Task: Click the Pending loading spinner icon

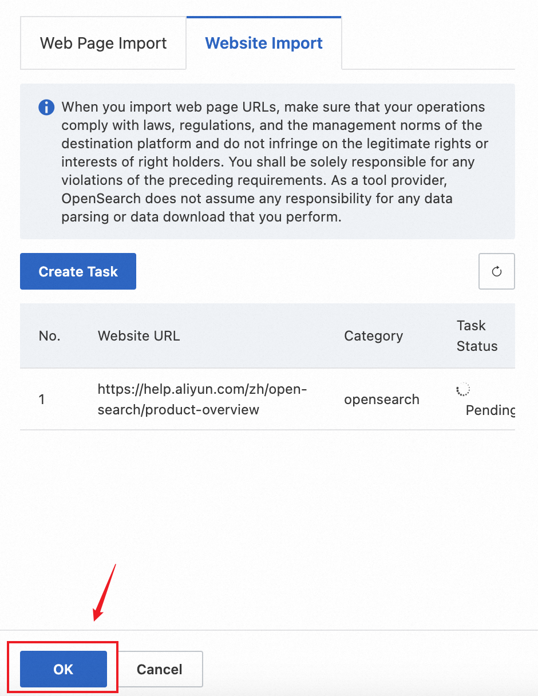Action: 463,390
